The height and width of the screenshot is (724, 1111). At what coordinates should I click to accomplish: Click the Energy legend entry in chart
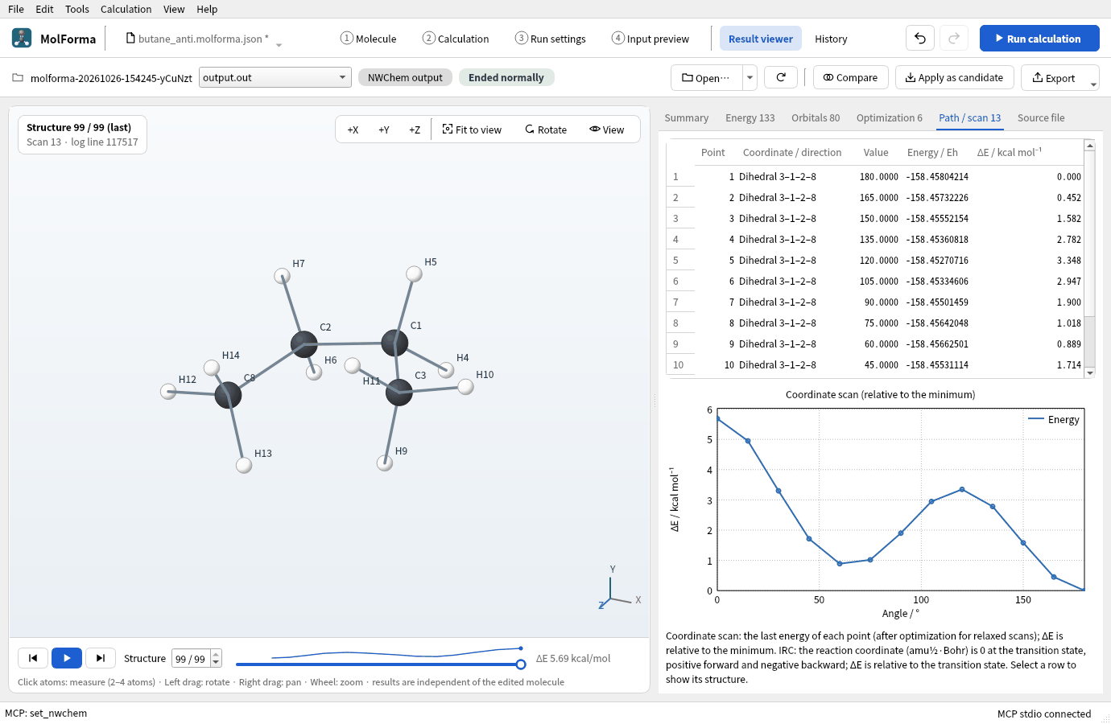click(1054, 419)
